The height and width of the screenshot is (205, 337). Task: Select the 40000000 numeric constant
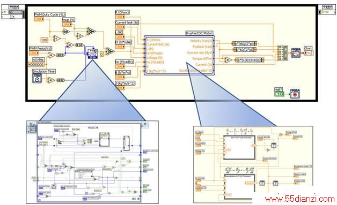click(x=36, y=64)
